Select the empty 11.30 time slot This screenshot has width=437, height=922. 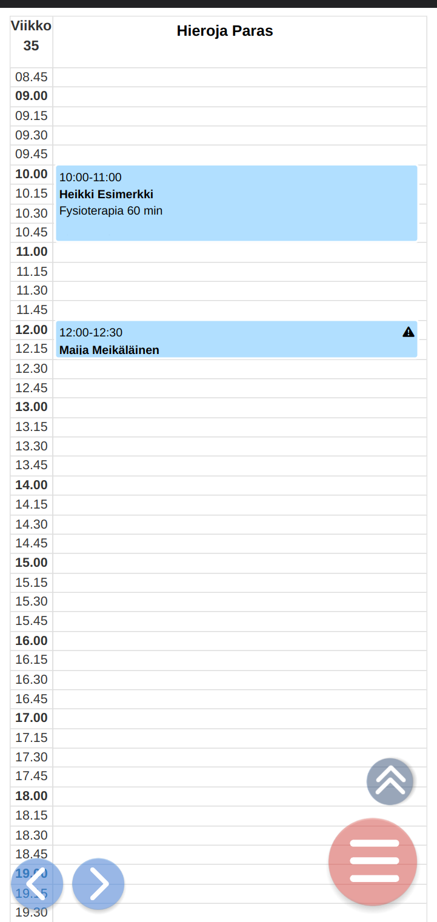point(239,291)
